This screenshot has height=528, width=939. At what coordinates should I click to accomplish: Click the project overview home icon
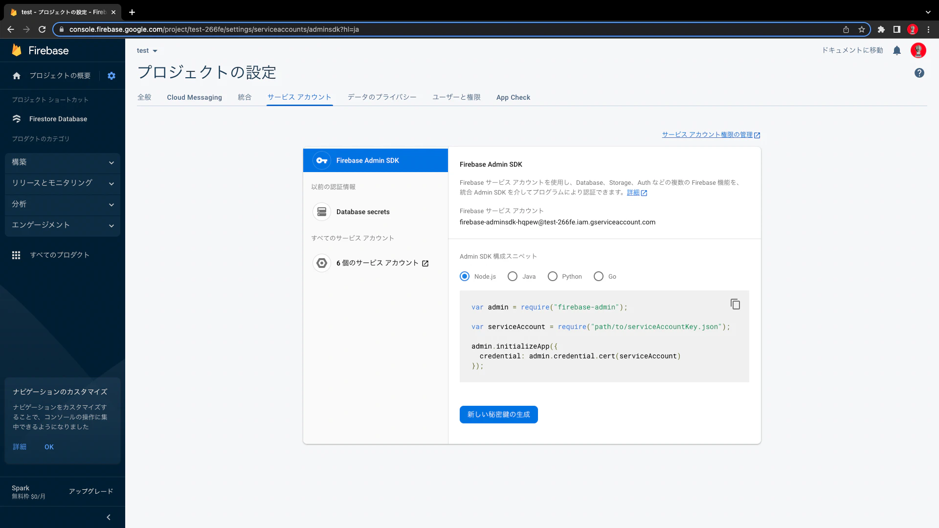coord(17,76)
